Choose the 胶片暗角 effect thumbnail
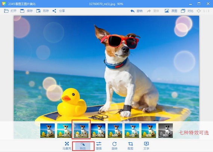Image resolution: width=213 pixels, height=152 pixels. coord(98,130)
